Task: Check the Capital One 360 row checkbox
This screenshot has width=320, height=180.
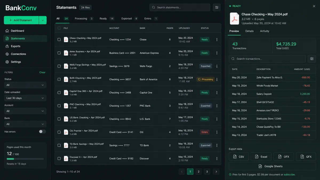Action: 59,93
